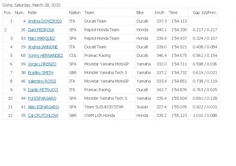This screenshot has width=236, height=166.
Task: Click the Km/h column header
Action: [x=159, y=13]
